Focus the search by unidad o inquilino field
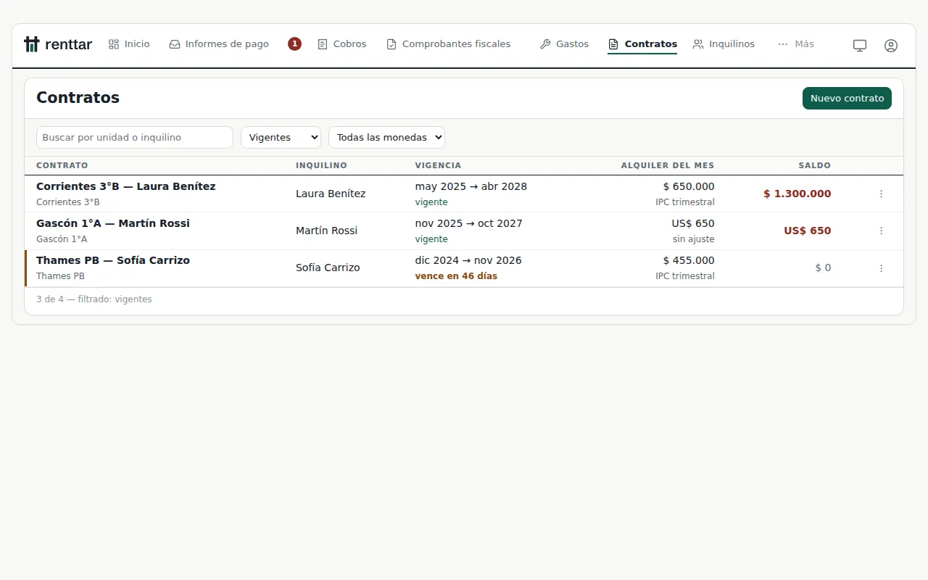 coord(135,137)
